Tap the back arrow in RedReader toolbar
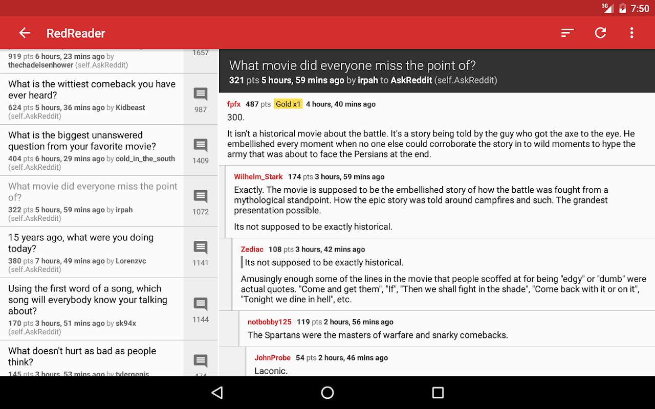The height and width of the screenshot is (409, 655). (25, 33)
